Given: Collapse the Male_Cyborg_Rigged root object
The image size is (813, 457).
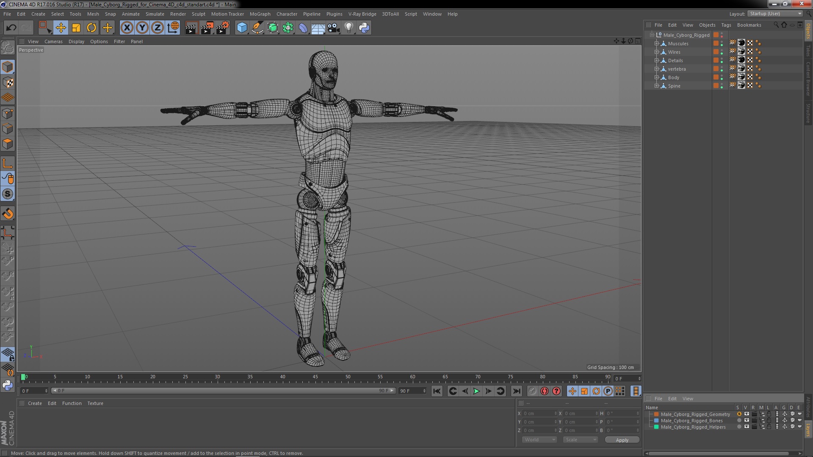Looking at the screenshot, I should pos(652,35).
